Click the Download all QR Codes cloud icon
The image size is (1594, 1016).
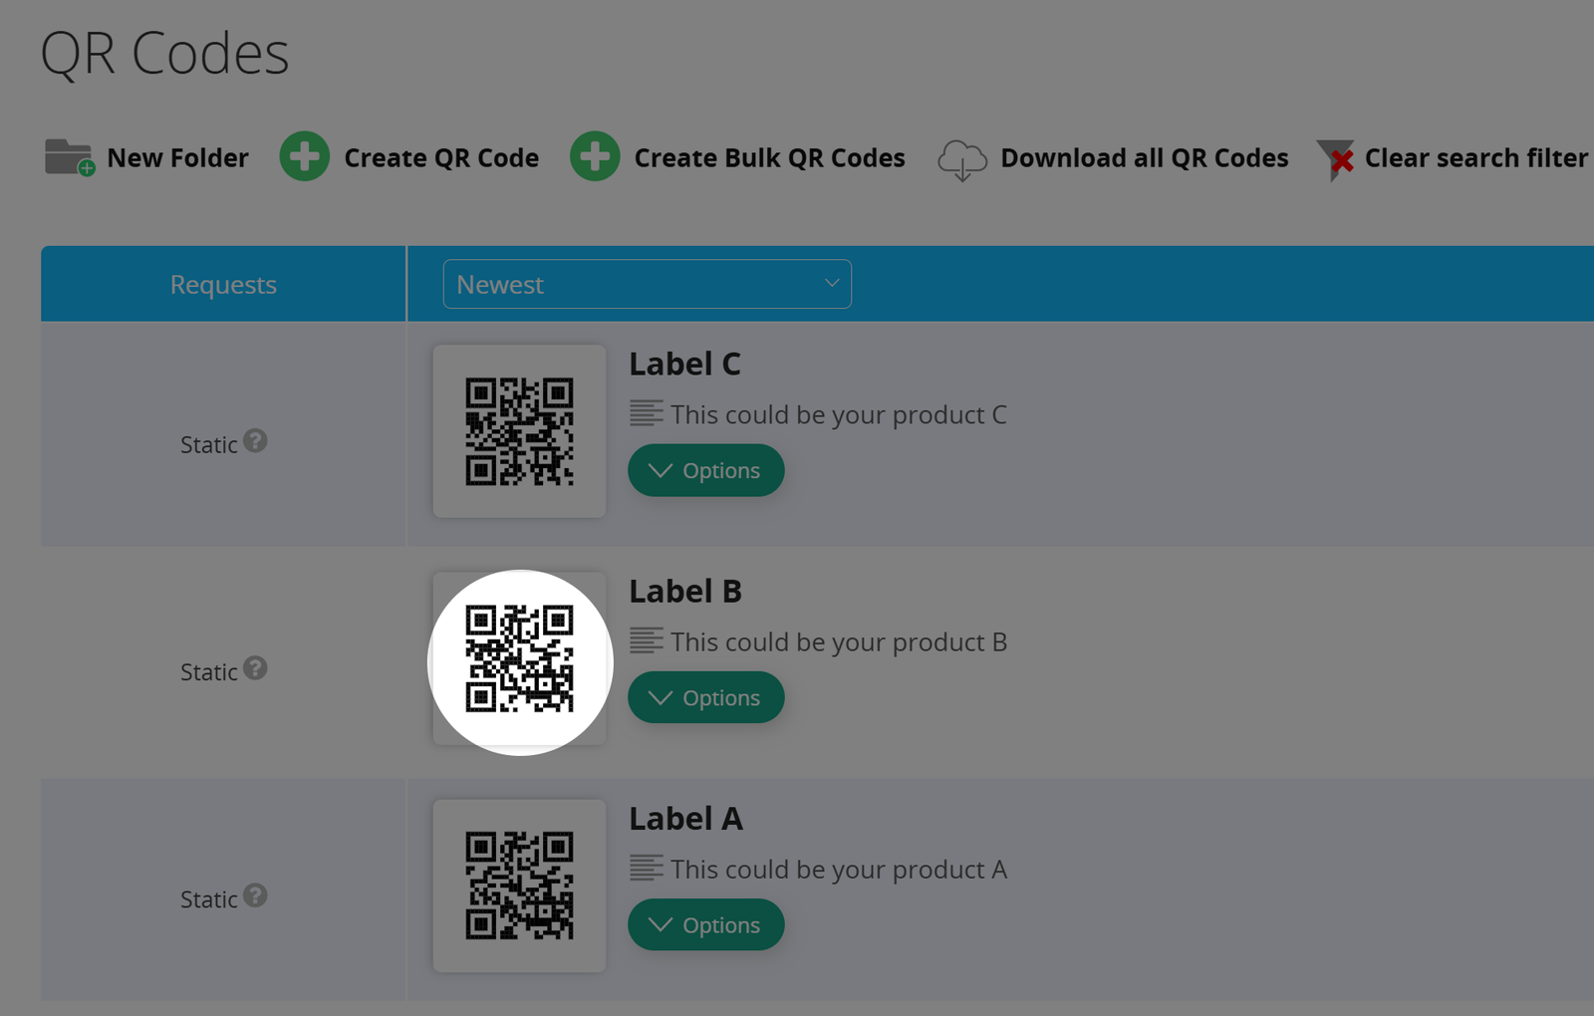click(x=961, y=157)
